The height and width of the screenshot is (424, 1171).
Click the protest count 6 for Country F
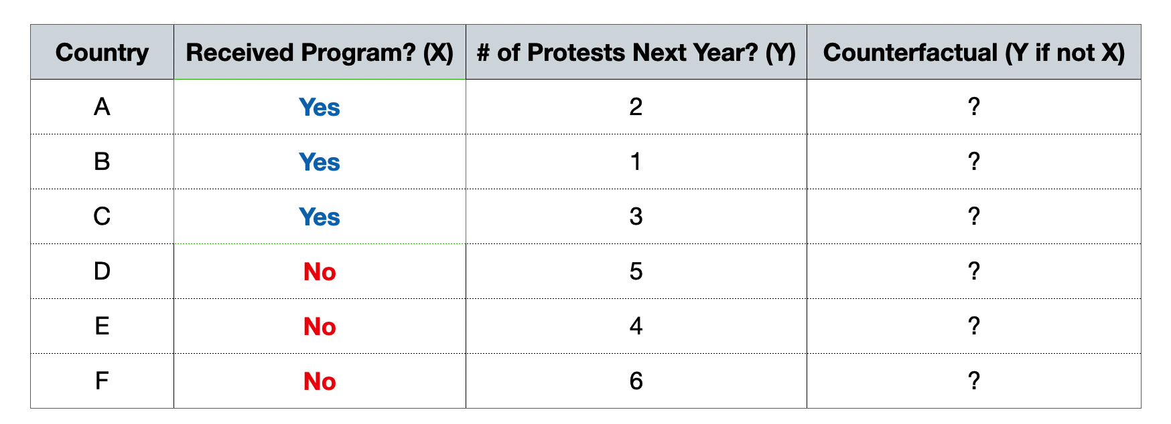coord(636,381)
